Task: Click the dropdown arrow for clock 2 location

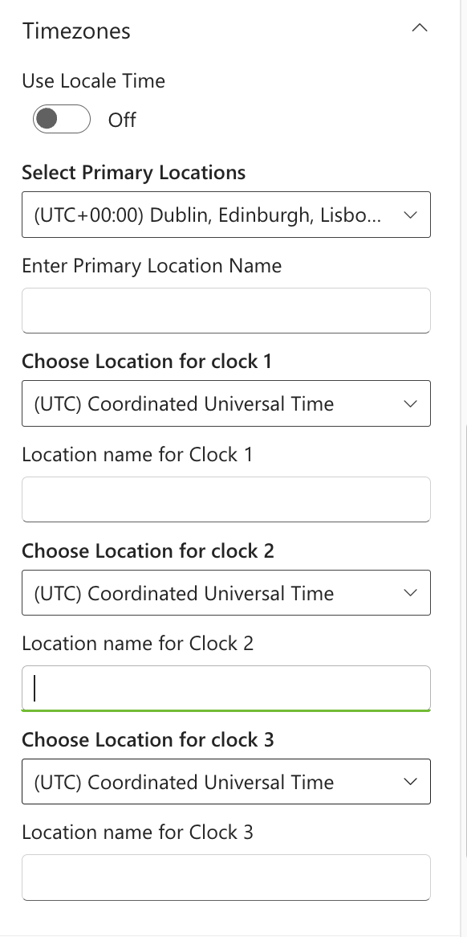Action: pos(411,592)
